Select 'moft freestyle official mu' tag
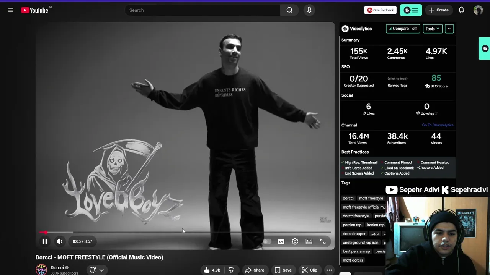 pyautogui.click(x=364, y=207)
